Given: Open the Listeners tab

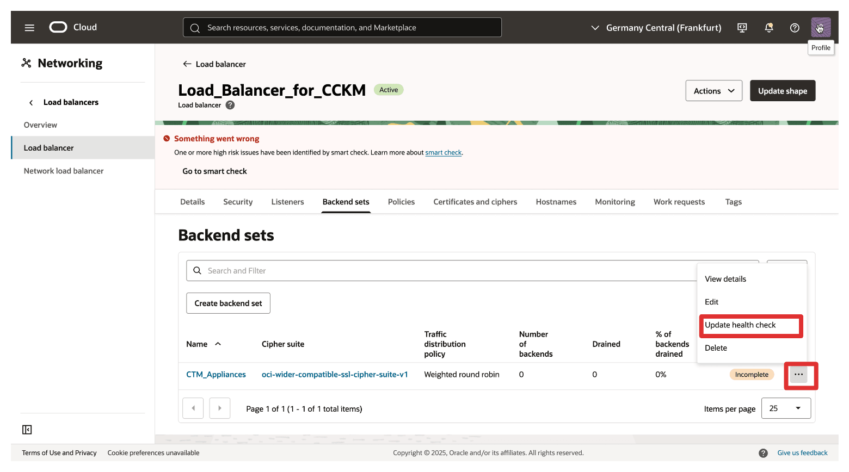Looking at the screenshot, I should click(x=287, y=202).
